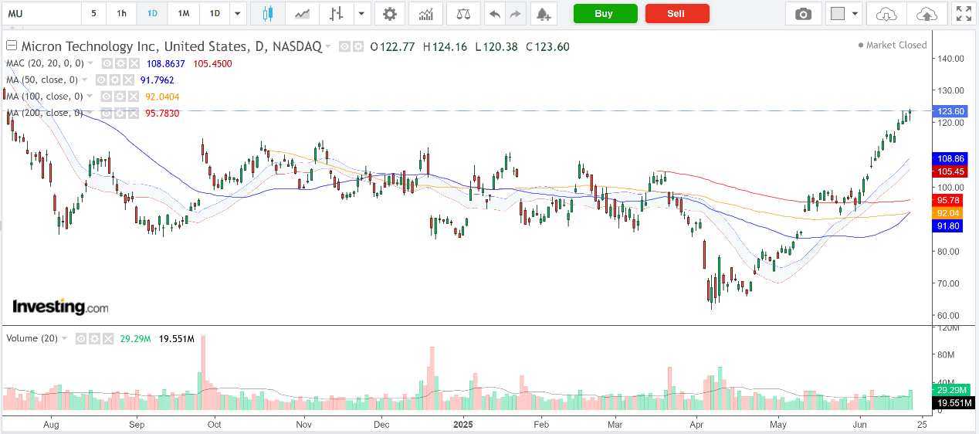The image size is (979, 434).
Task: Click the 105.45 red price axis label
Action: 950,171
